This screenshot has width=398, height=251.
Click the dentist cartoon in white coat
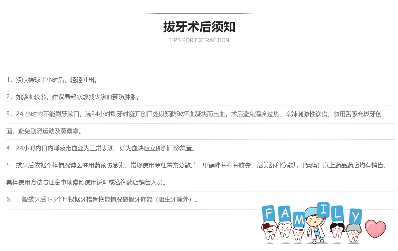click(x=315, y=227)
